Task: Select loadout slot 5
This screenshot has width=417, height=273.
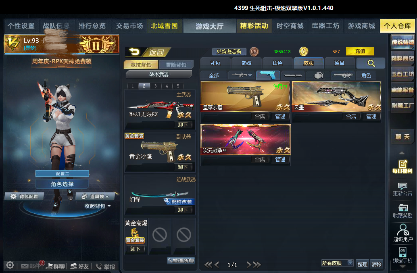Action: click(x=178, y=86)
